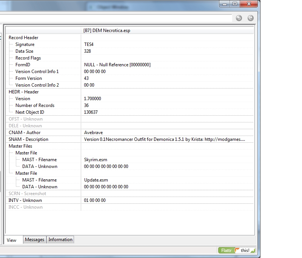Switch to the View tab
This screenshot has width=302, height=258.
click(13, 240)
